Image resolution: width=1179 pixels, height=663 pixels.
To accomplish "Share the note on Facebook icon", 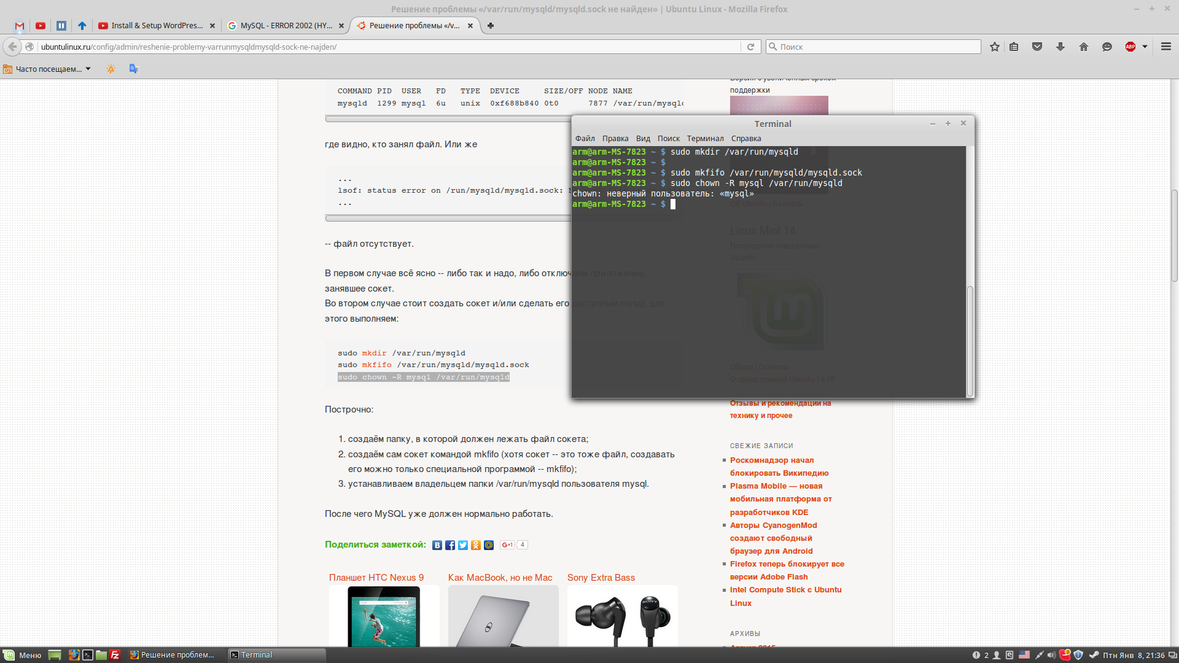I will tap(450, 545).
